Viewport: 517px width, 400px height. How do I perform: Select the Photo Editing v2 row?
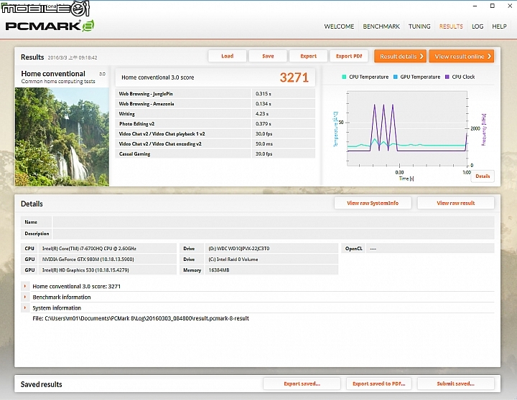(215, 124)
